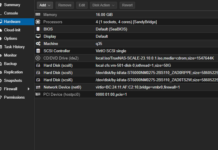Click the CD/DVD Drive disc icon
Image resolution: width=218 pixels, height=150 pixels.
[38, 58]
